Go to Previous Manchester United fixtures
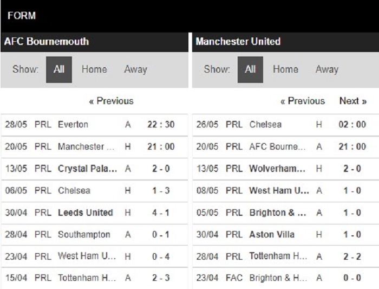 coord(303,101)
